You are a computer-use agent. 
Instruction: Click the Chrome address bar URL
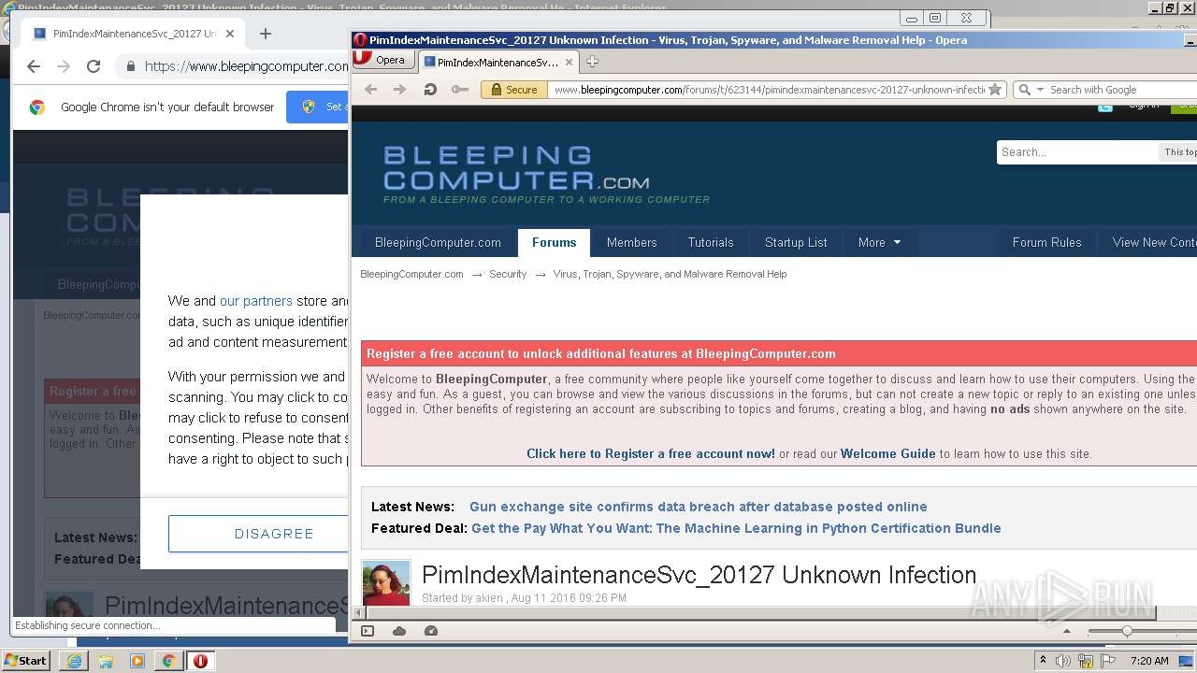click(246, 66)
